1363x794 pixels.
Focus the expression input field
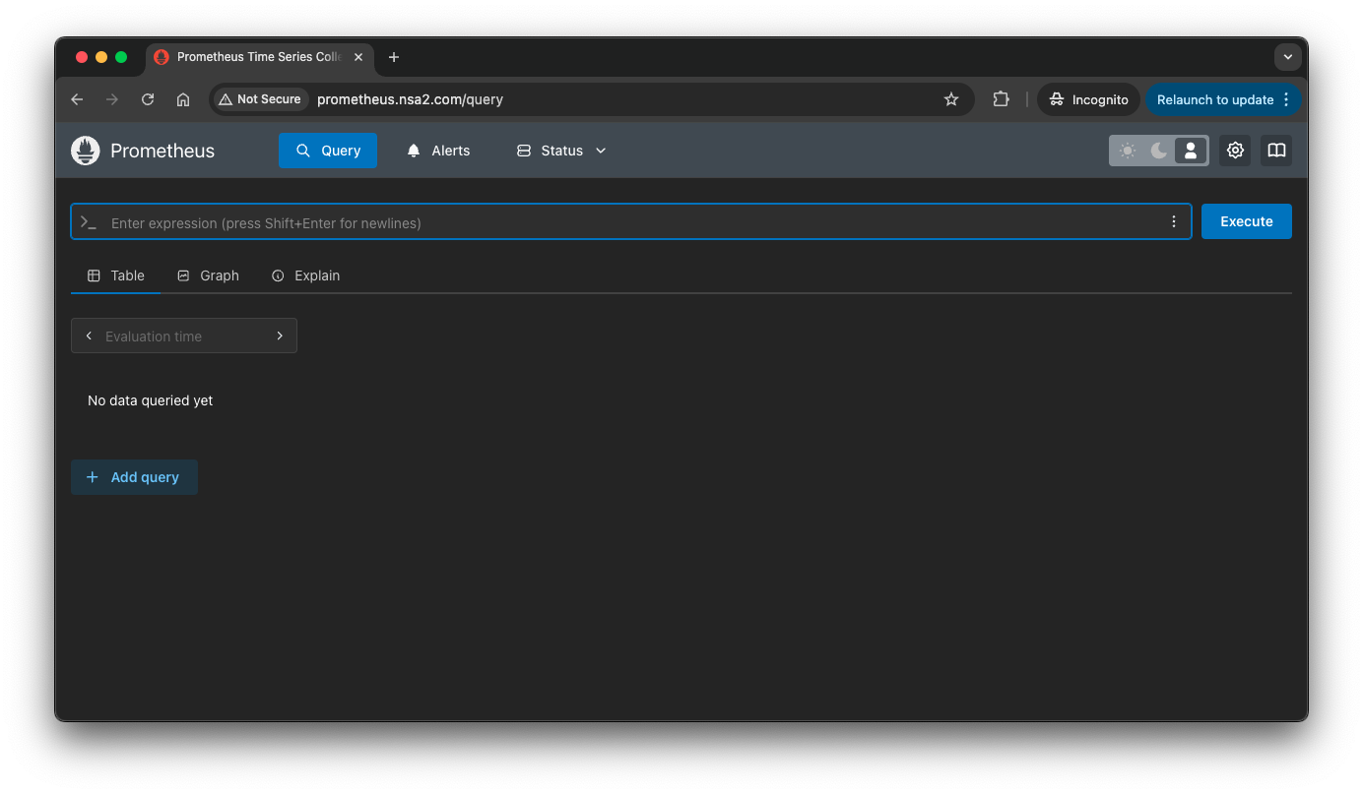(x=630, y=222)
